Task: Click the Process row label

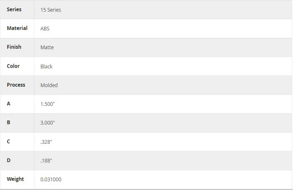Action: pyautogui.click(x=16, y=85)
